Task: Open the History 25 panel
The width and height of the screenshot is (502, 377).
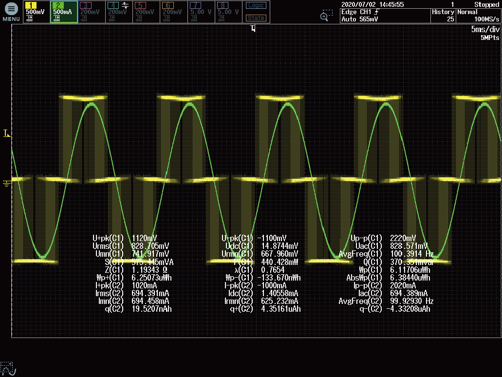Action: (443, 16)
